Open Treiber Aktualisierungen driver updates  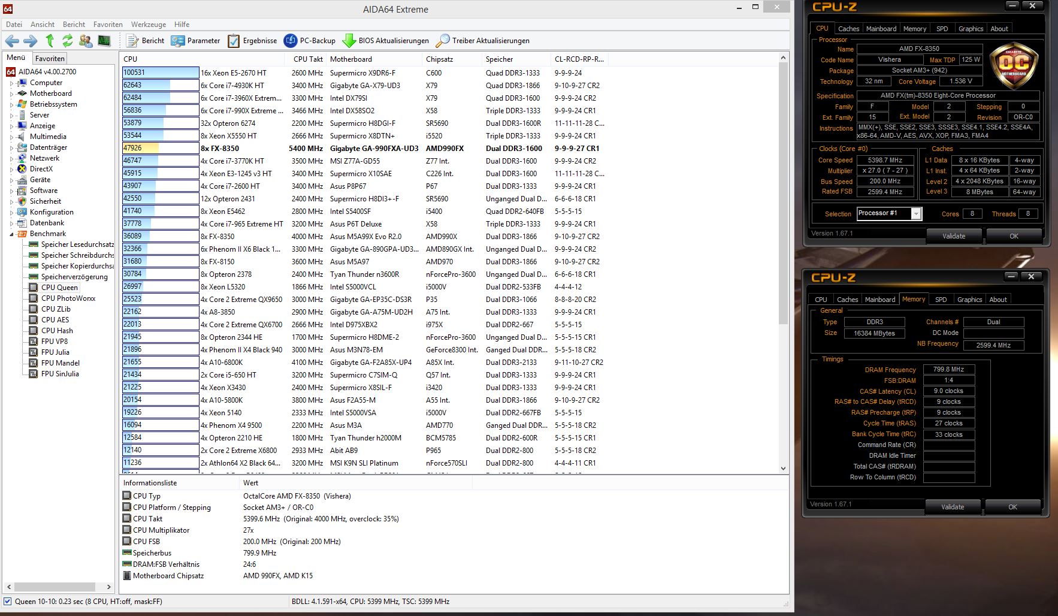483,41
